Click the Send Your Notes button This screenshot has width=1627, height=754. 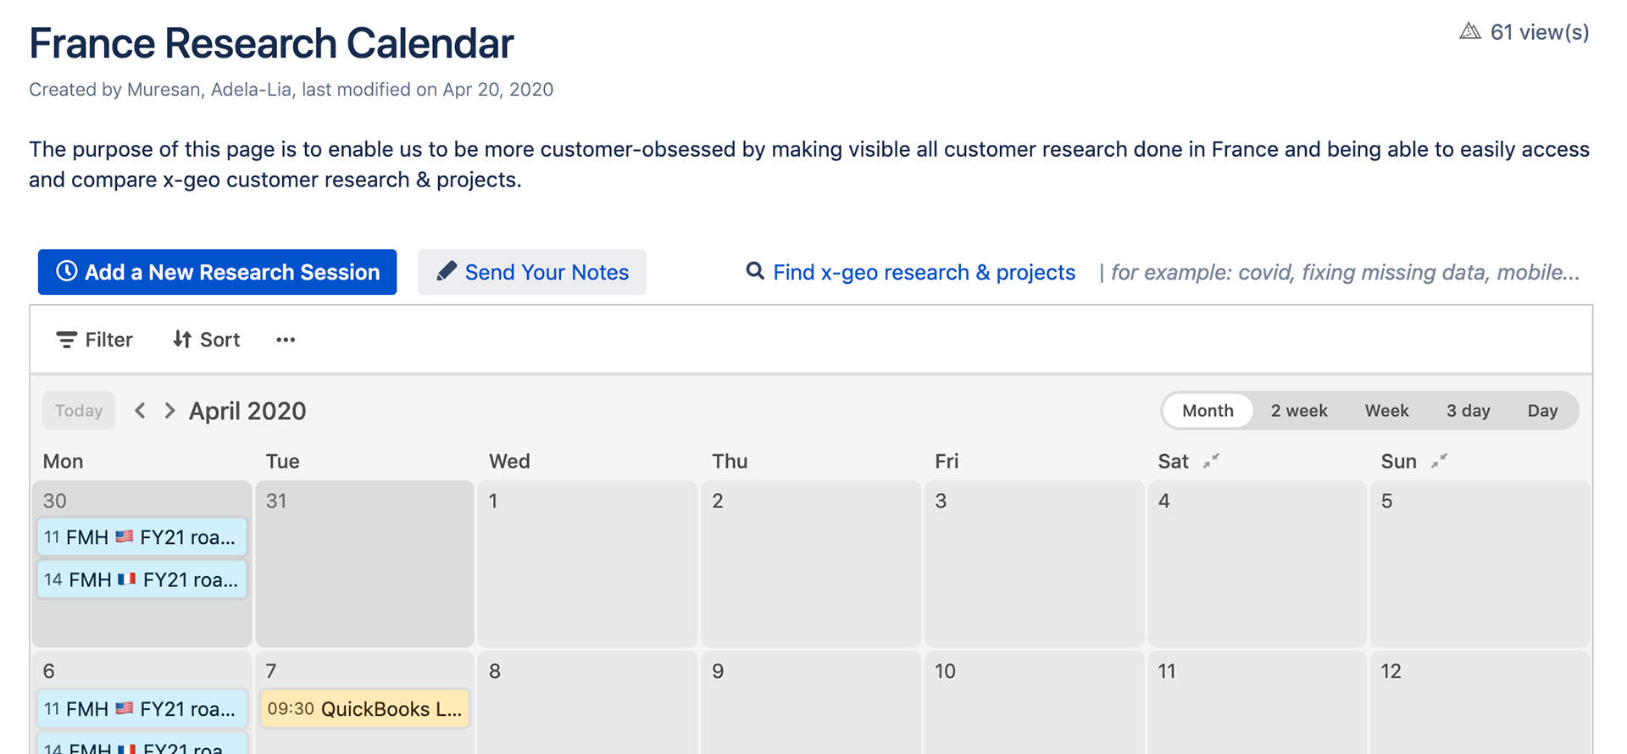tap(532, 272)
